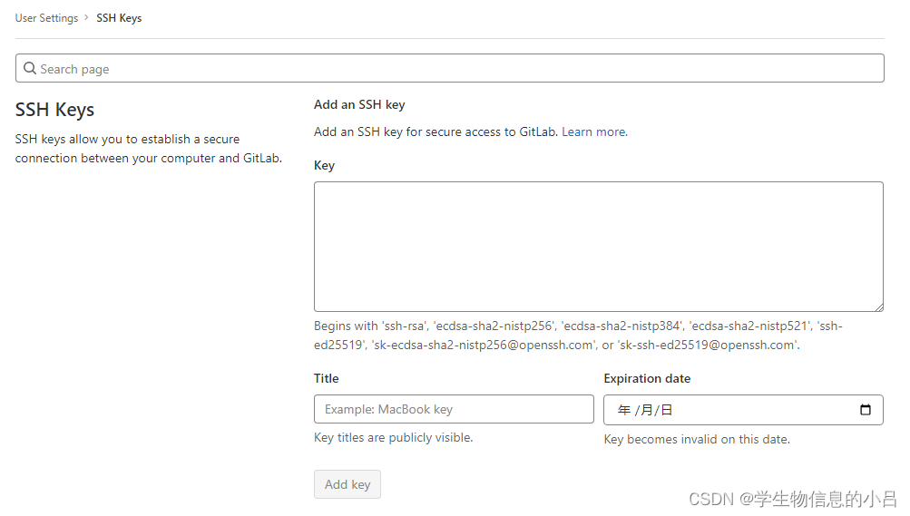Click the Key textarea resize handle
The height and width of the screenshot is (516, 910).
(x=878, y=307)
